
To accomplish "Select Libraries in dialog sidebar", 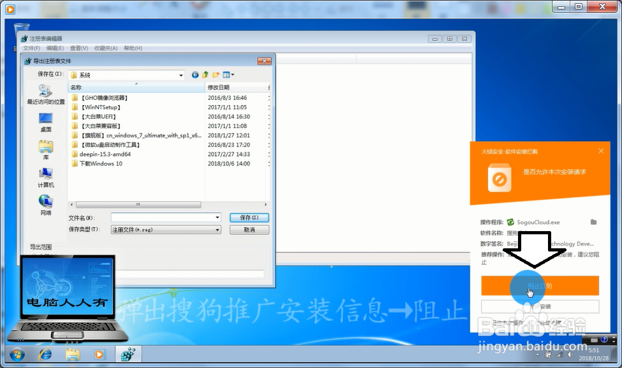I will tap(46, 150).
